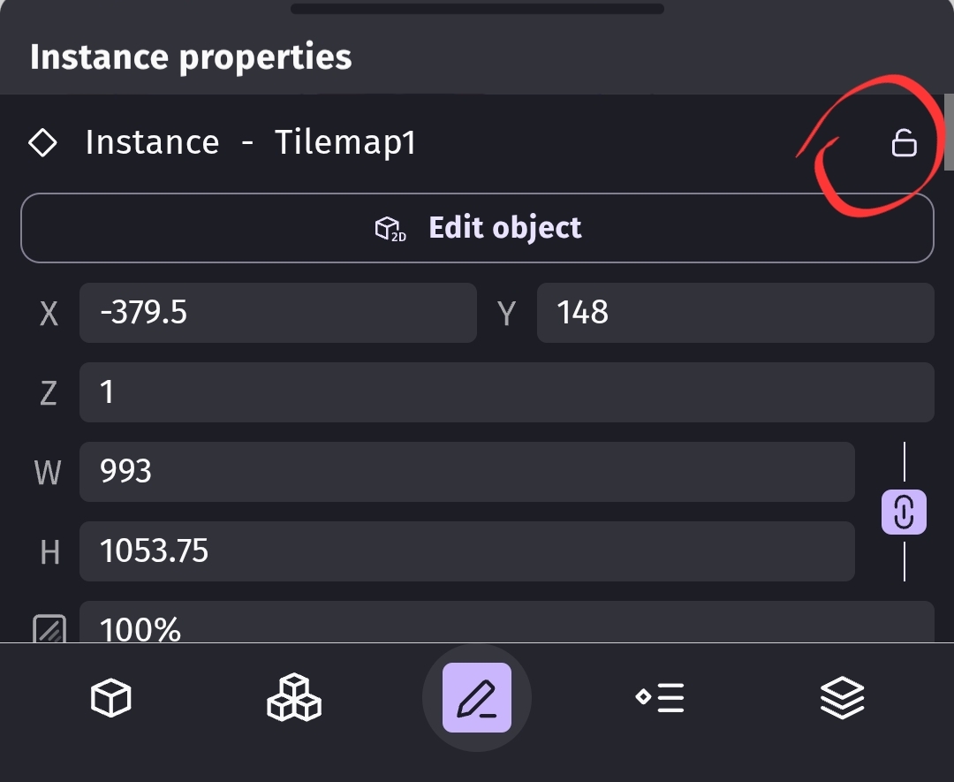Viewport: 954px width, 782px height.
Task: Open the Layers panel icon
Action: click(x=842, y=698)
